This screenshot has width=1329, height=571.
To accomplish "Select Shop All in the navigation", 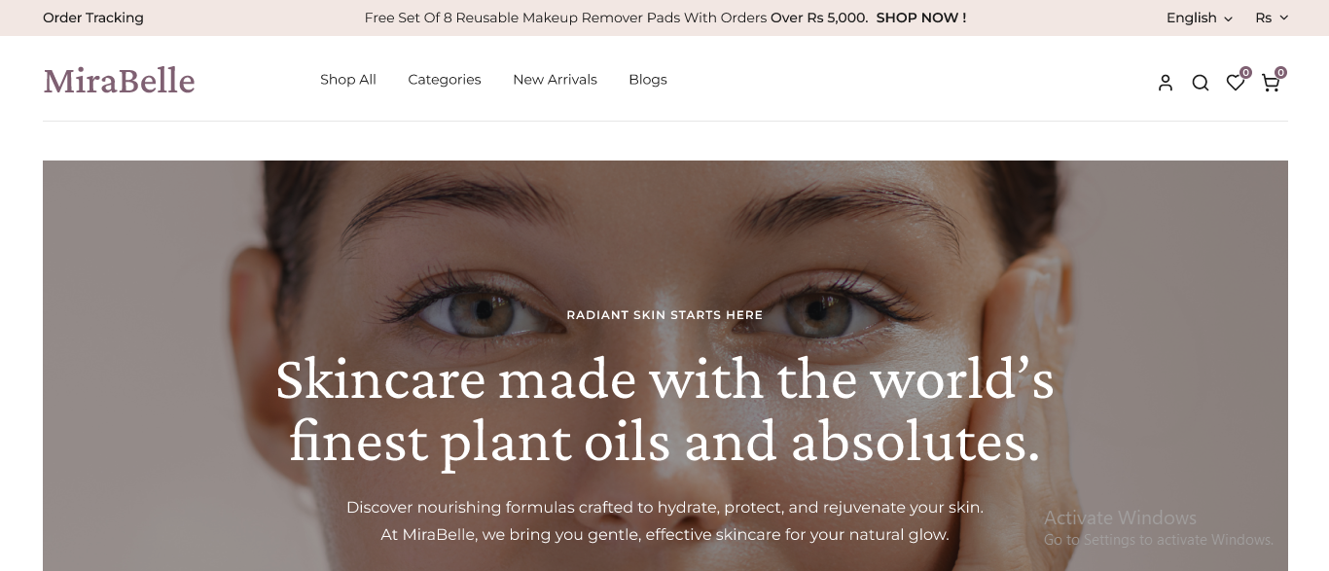I will coord(348,80).
